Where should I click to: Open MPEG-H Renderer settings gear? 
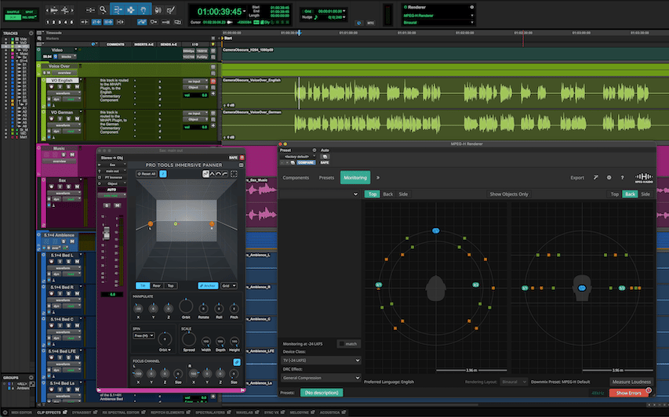pyautogui.click(x=609, y=177)
